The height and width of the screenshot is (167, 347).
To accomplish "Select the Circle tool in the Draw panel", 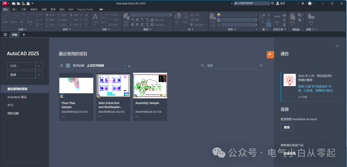I will (22, 18).
